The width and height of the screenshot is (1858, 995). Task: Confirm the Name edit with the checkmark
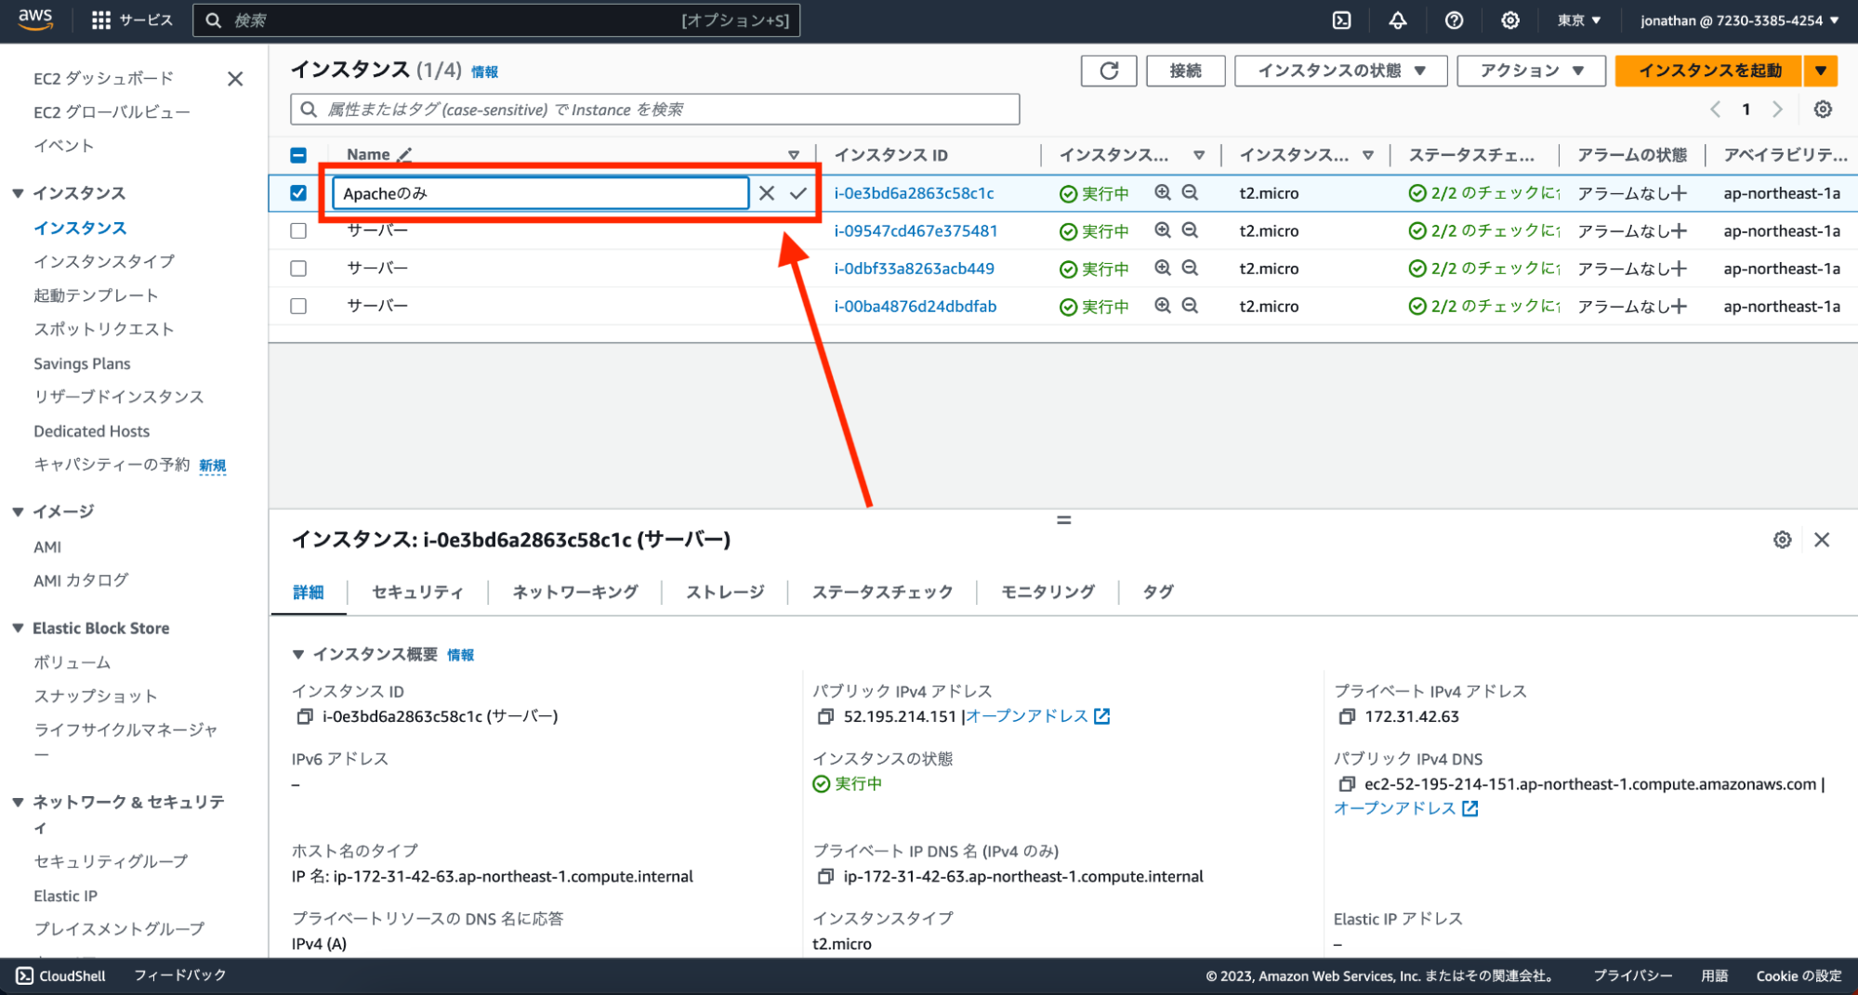tap(798, 193)
